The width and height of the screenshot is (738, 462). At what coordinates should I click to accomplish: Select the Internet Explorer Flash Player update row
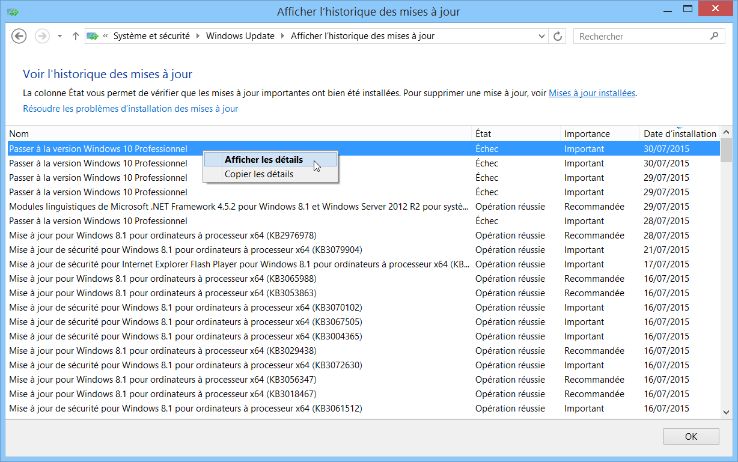pyautogui.click(x=364, y=264)
